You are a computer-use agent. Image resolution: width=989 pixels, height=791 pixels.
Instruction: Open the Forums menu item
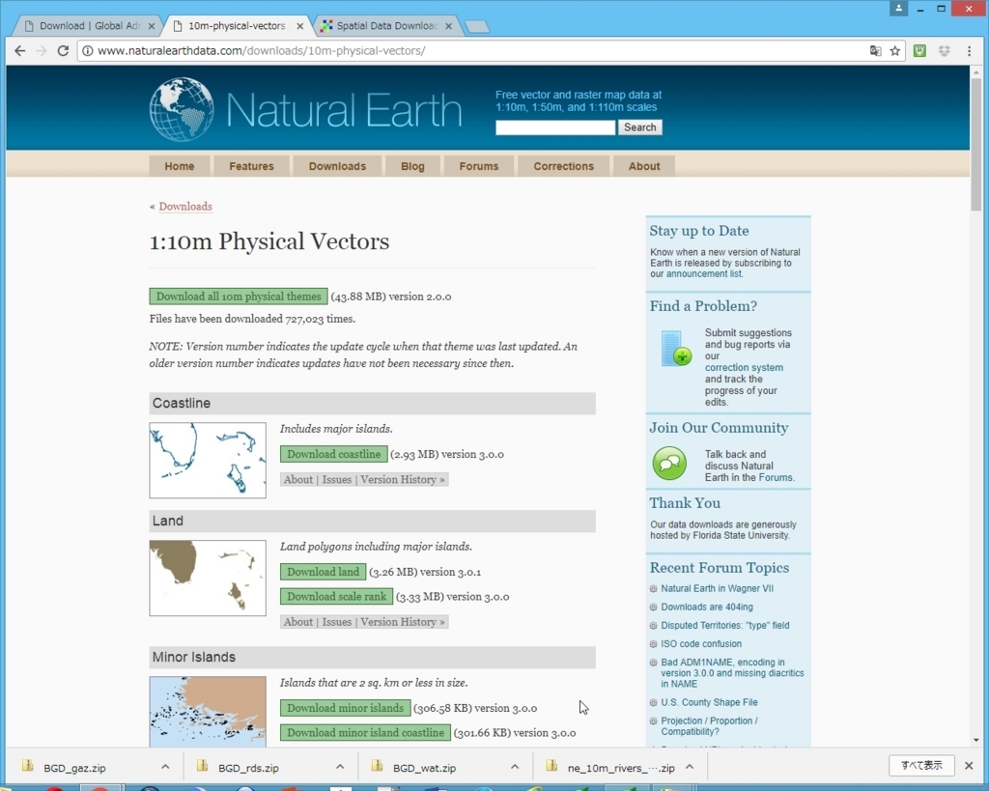(x=479, y=166)
